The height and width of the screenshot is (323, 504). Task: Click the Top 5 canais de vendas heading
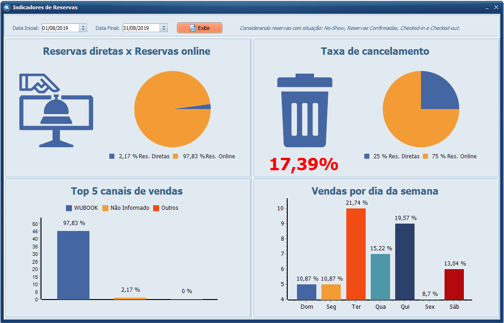click(127, 191)
